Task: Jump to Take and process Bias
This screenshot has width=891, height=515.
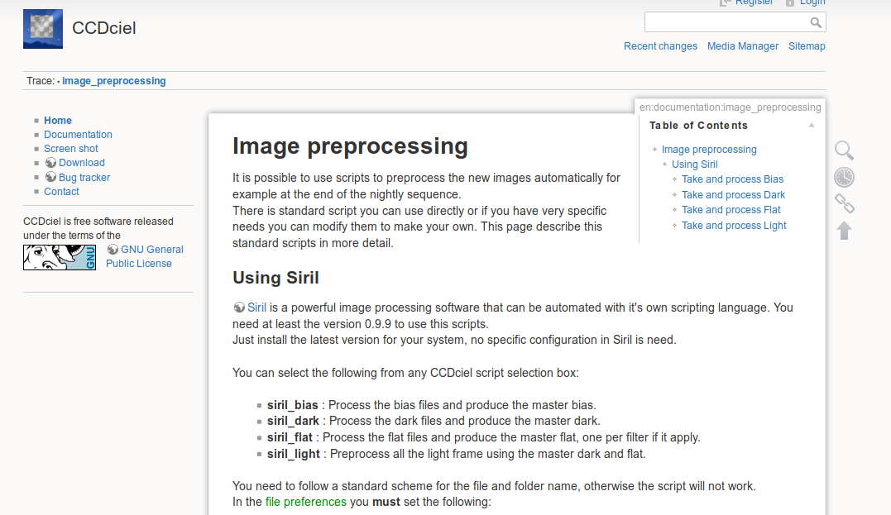Action: click(732, 179)
